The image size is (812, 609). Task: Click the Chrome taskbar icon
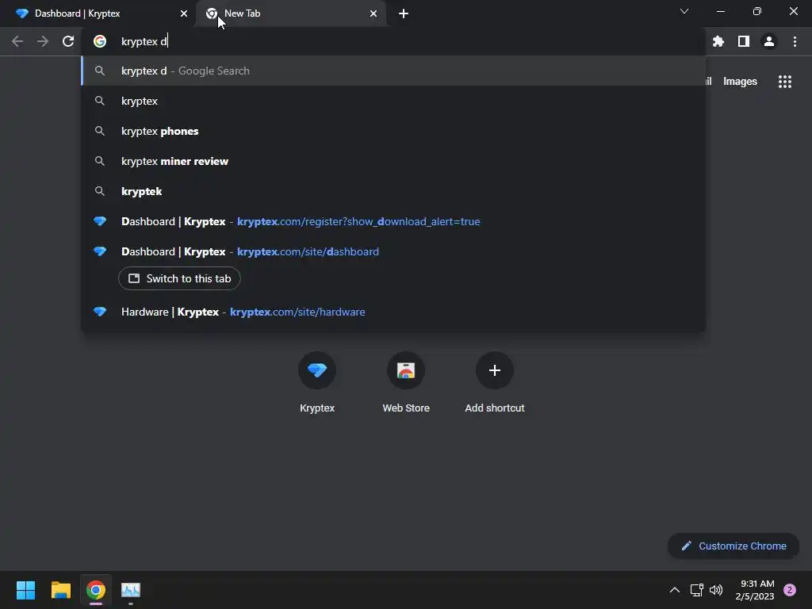coord(96,590)
